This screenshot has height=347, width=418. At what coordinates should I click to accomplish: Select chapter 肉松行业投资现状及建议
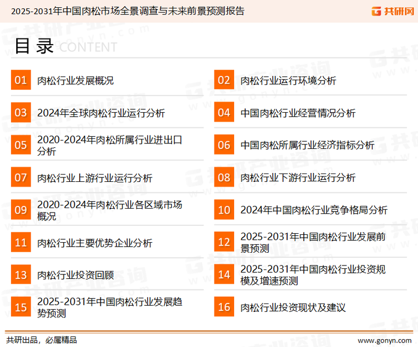pyautogui.click(x=293, y=307)
